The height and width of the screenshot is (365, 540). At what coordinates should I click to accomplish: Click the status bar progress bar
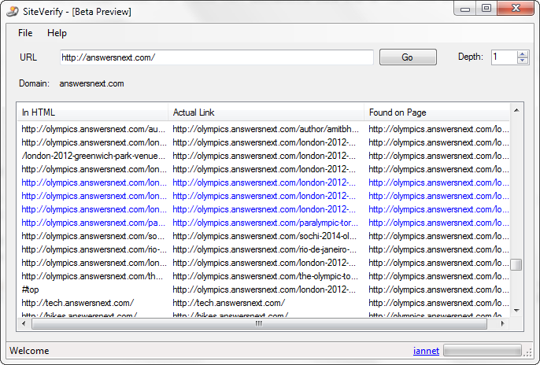click(x=482, y=351)
